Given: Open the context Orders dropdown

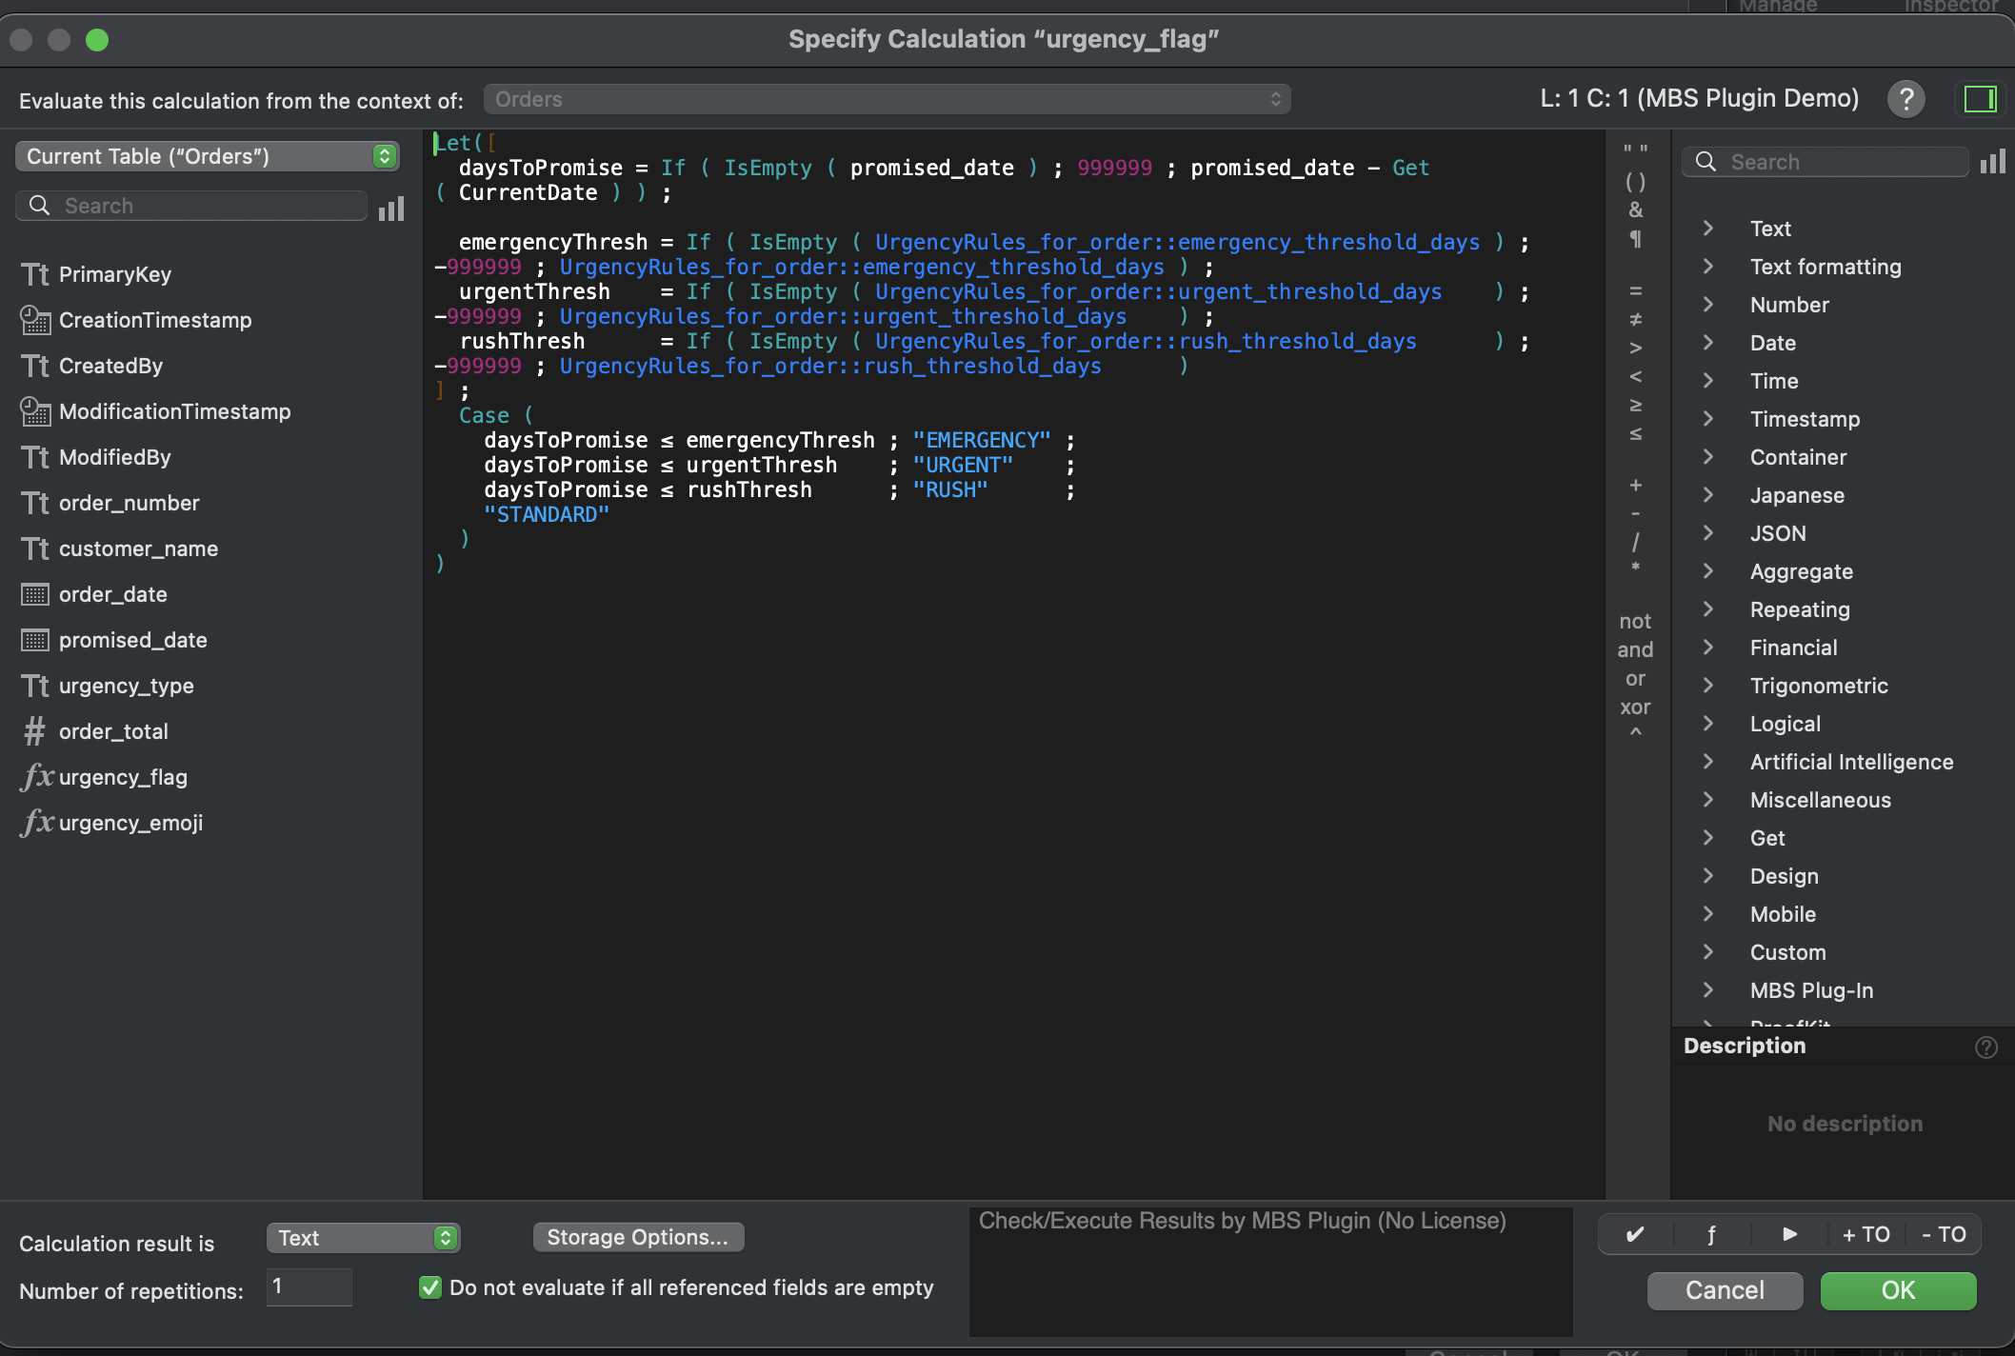Looking at the screenshot, I should coord(888,99).
